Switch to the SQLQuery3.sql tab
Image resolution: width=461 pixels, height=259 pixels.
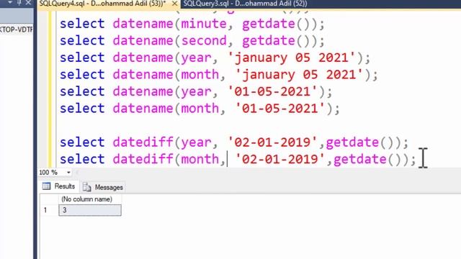[x=245, y=4]
